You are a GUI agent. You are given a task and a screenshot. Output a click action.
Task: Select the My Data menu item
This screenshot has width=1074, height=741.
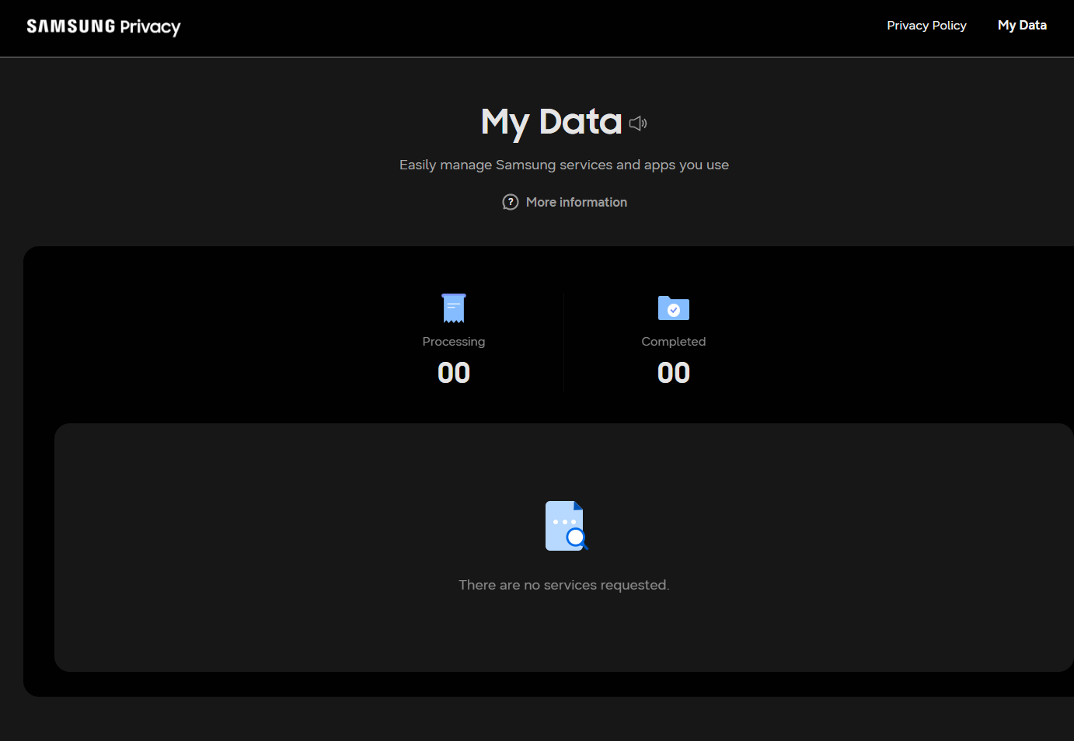1022,26
